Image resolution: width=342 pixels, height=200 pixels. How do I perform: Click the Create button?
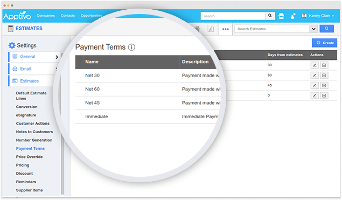[x=324, y=43]
